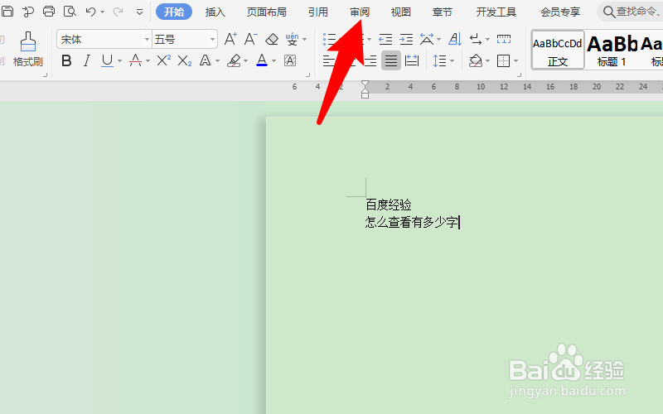The height and width of the screenshot is (414, 663).
Task: Toggle italic formatting
Action: point(87,60)
